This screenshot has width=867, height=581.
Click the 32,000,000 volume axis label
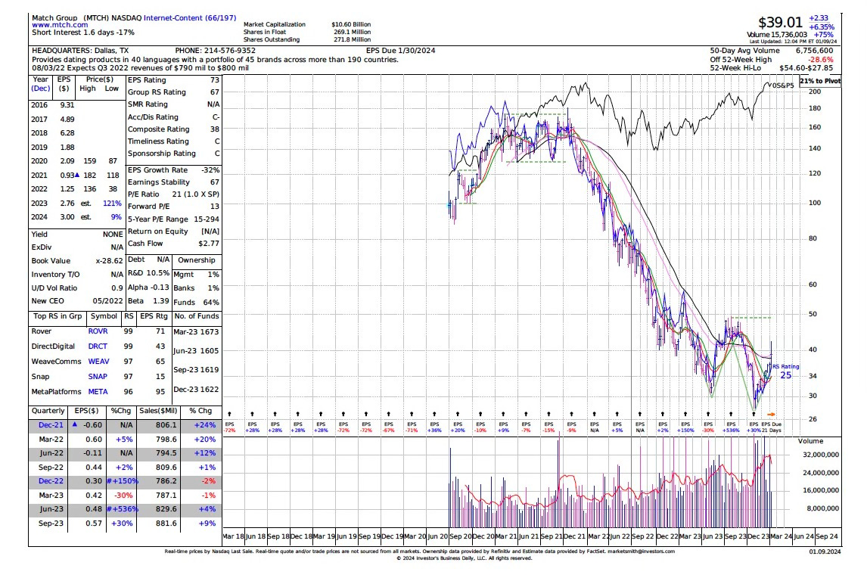click(821, 455)
